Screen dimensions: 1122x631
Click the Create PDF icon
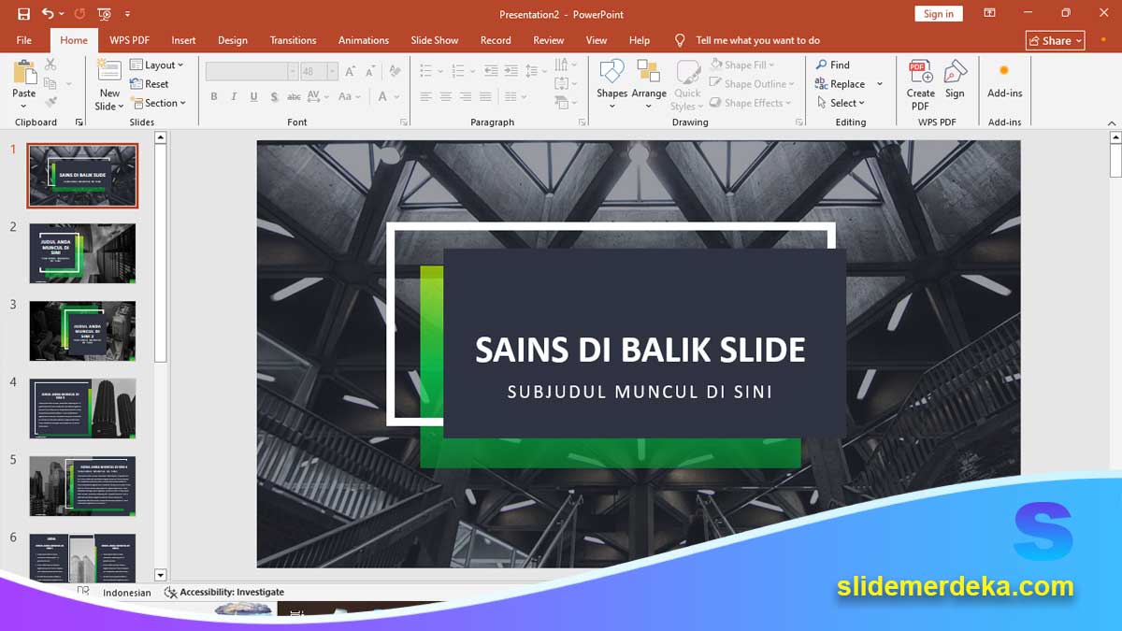[921, 72]
